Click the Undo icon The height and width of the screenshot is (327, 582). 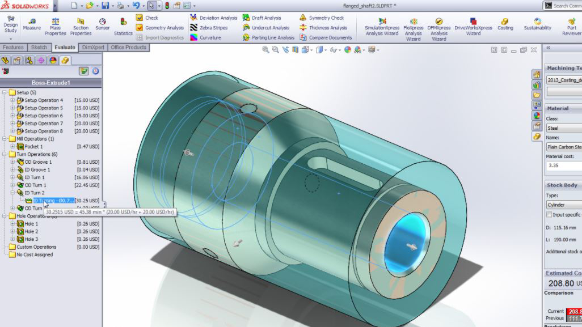coord(136,6)
